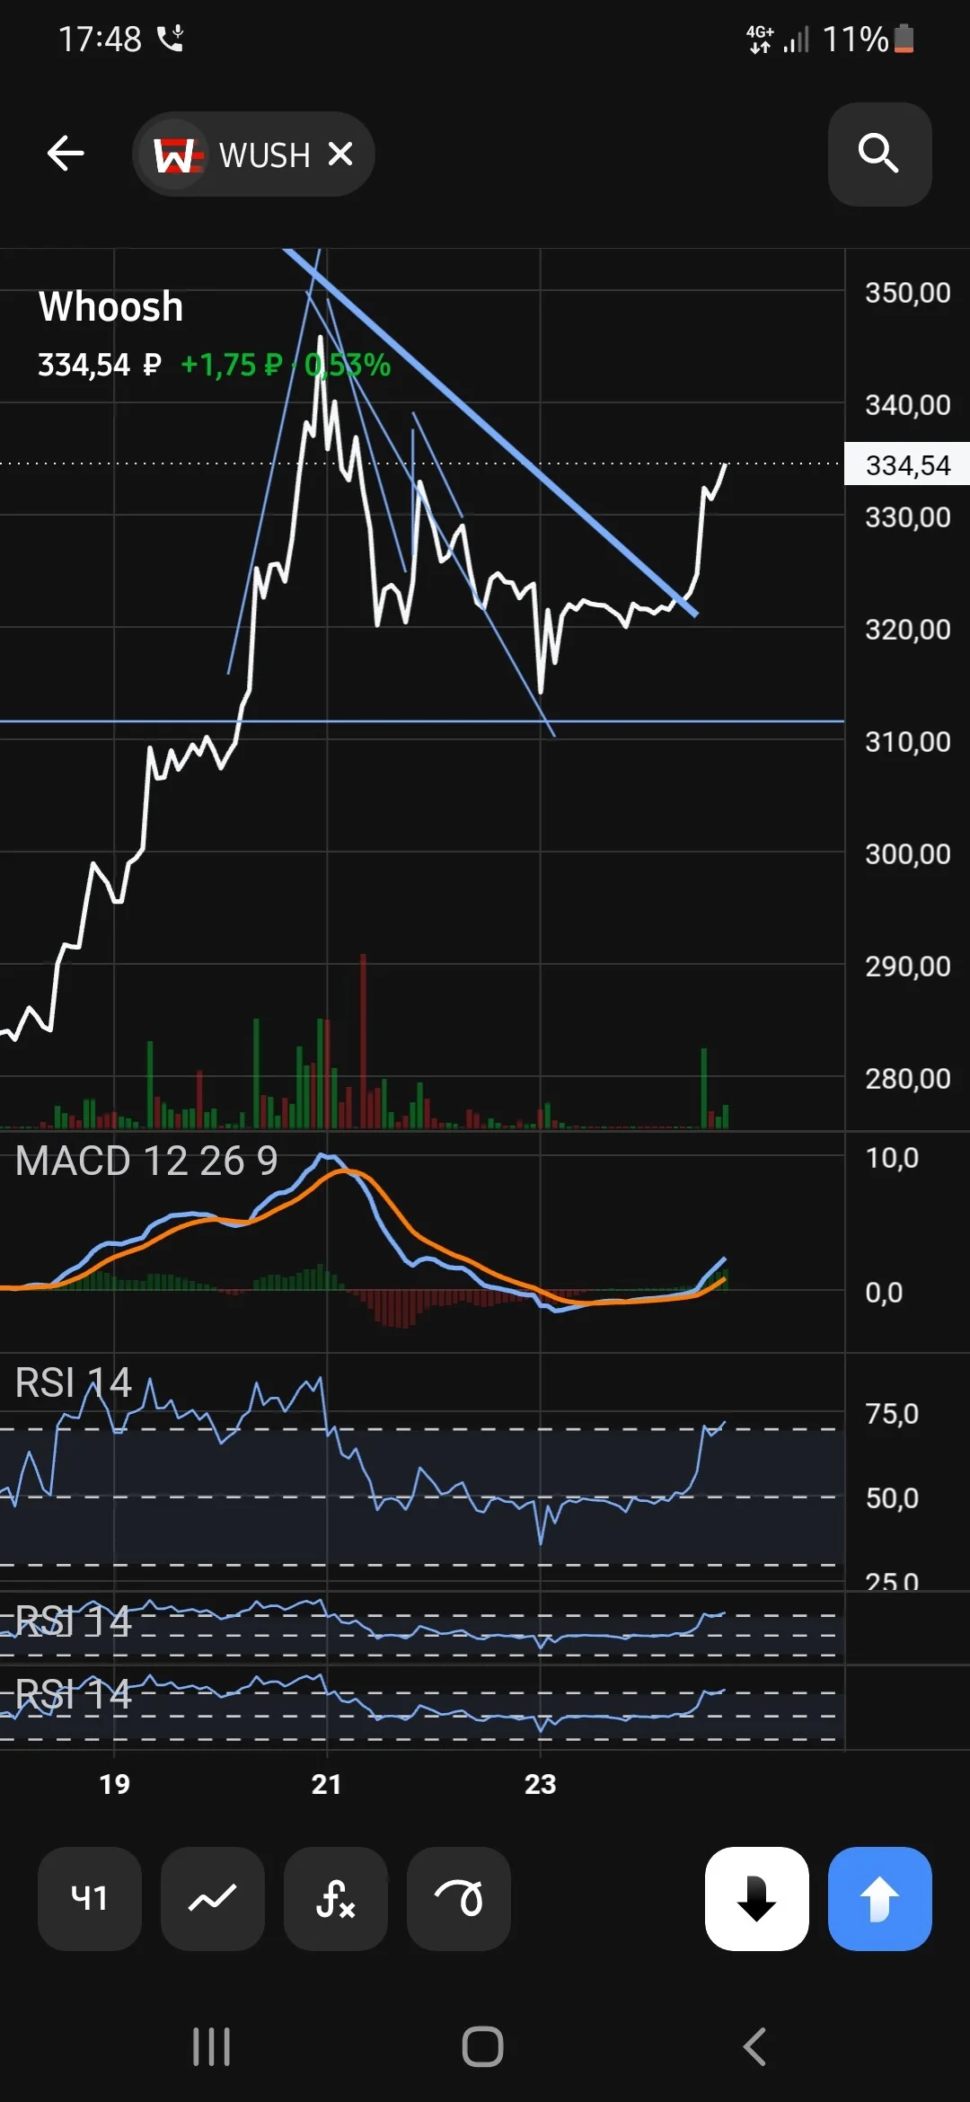Tap the Android back chevron
Image resolution: width=970 pixels, height=2102 pixels.
click(754, 2047)
